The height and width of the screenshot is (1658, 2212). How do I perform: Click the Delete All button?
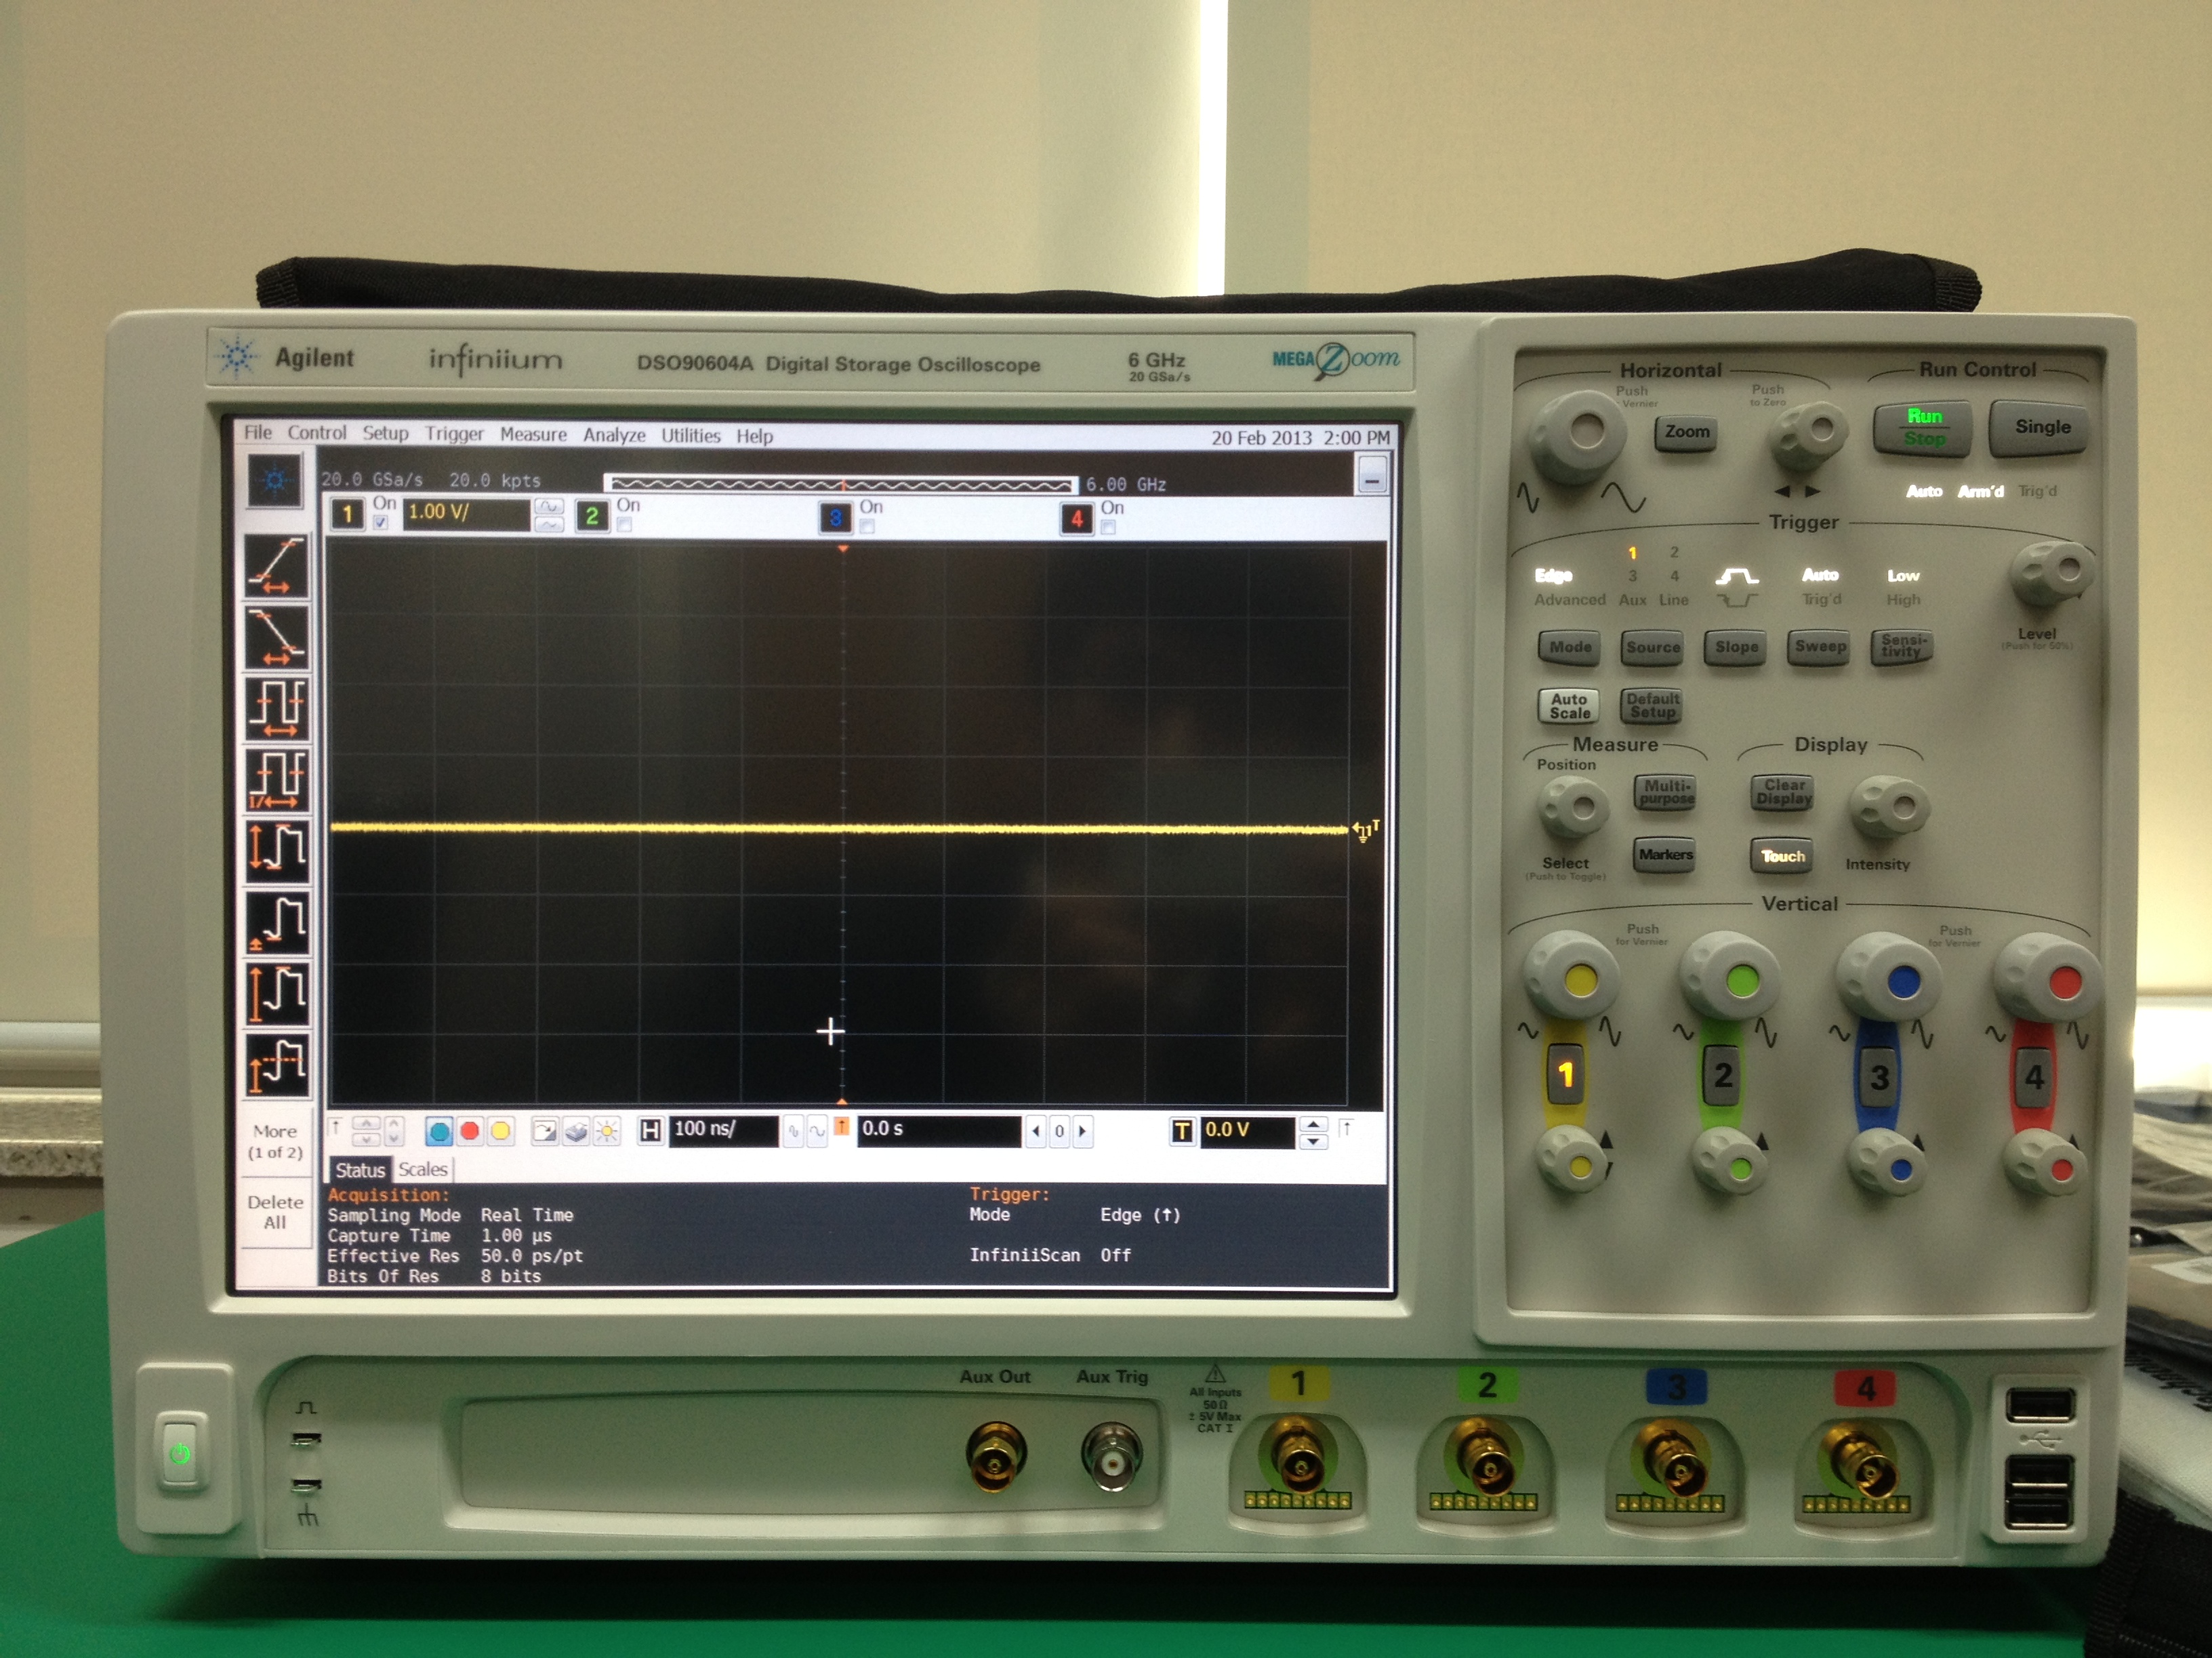point(275,1212)
